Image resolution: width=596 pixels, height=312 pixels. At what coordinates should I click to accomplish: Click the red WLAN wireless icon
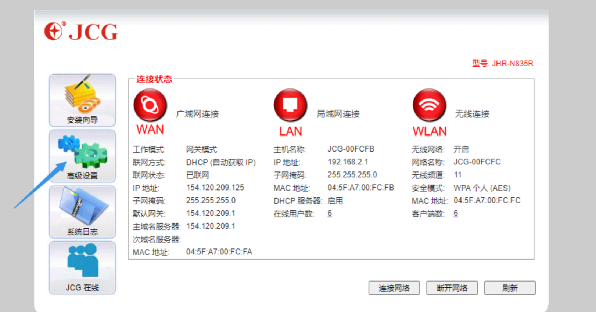click(x=429, y=105)
